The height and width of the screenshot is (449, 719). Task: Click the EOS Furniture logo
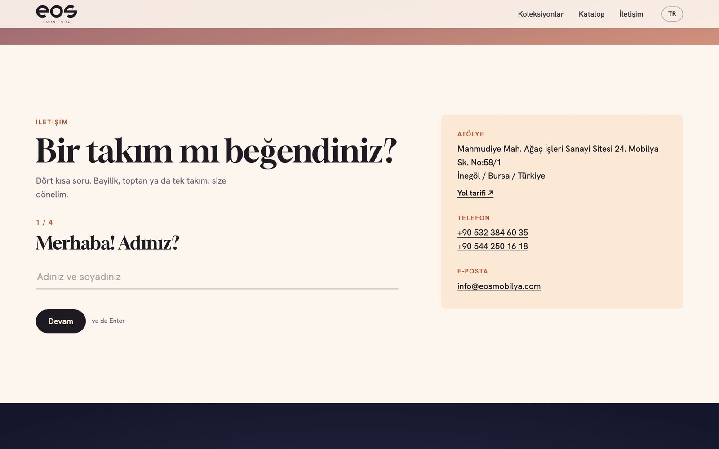[57, 14]
